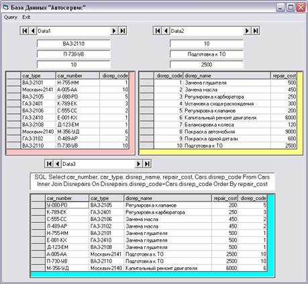Click car_type column header in Cars grid
This screenshot has width=308, height=284.
coord(38,76)
